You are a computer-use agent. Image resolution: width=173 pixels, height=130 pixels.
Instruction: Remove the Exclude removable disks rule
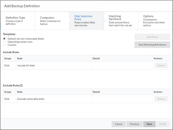pyautogui.click(x=161, y=99)
